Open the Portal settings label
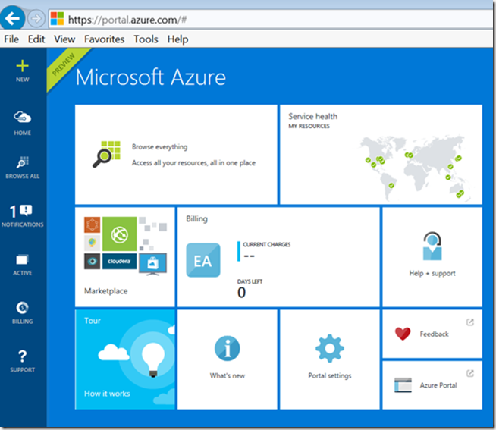Image resolution: width=496 pixels, height=430 pixels. pyautogui.click(x=330, y=375)
